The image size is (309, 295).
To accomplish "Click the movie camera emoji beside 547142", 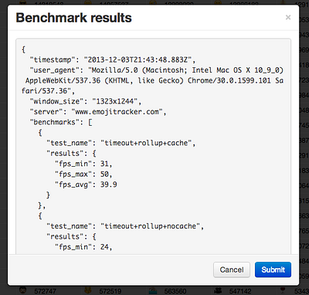I will tap(218, 290).
